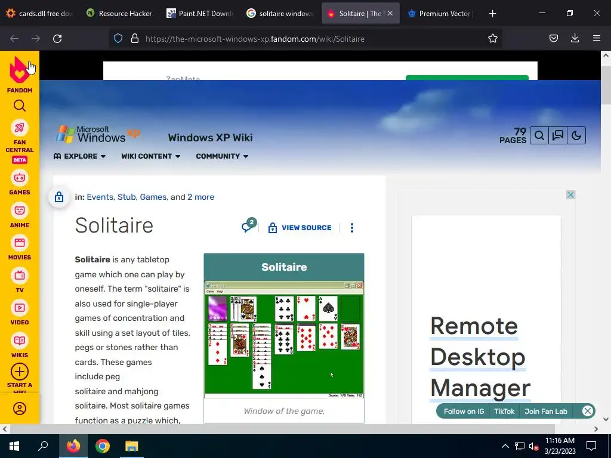Switch to solitaire windows Google tab
611x458 pixels.
(x=280, y=14)
